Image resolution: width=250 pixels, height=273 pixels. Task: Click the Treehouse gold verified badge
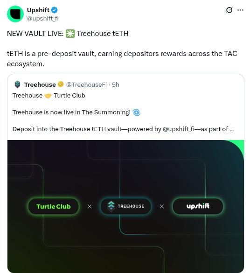point(61,84)
